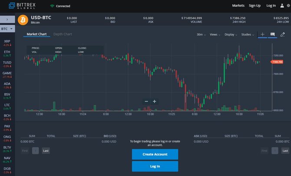Click the orange current price marker 7166.700
Viewport: 291px width, 176px height.
277,62
